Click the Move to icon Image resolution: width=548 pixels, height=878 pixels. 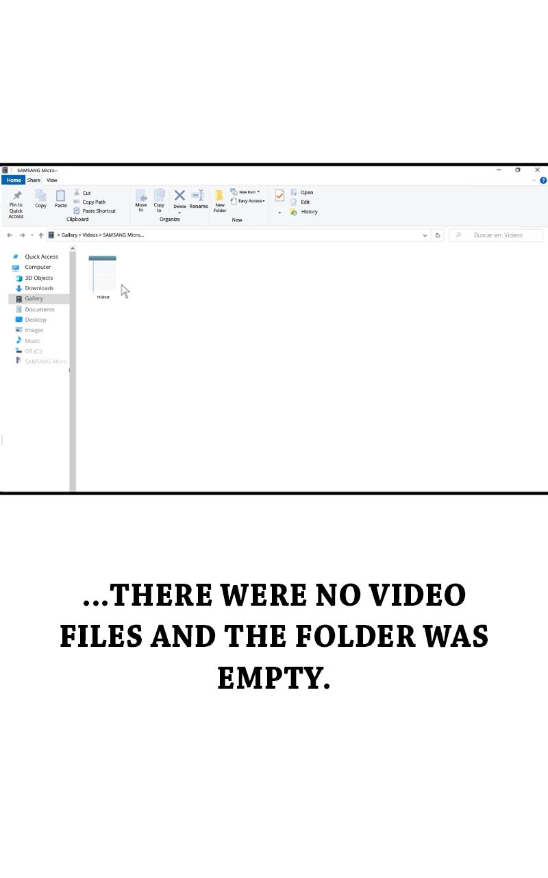click(141, 196)
